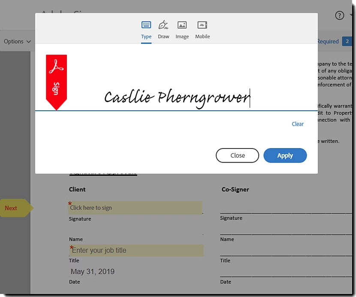Click the Apply button

pos(285,155)
